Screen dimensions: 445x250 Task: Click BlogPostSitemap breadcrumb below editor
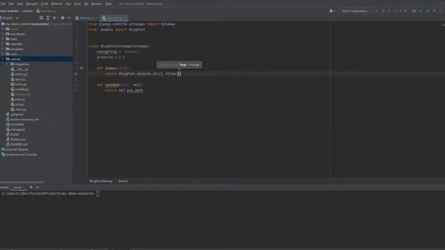pyautogui.click(x=101, y=181)
